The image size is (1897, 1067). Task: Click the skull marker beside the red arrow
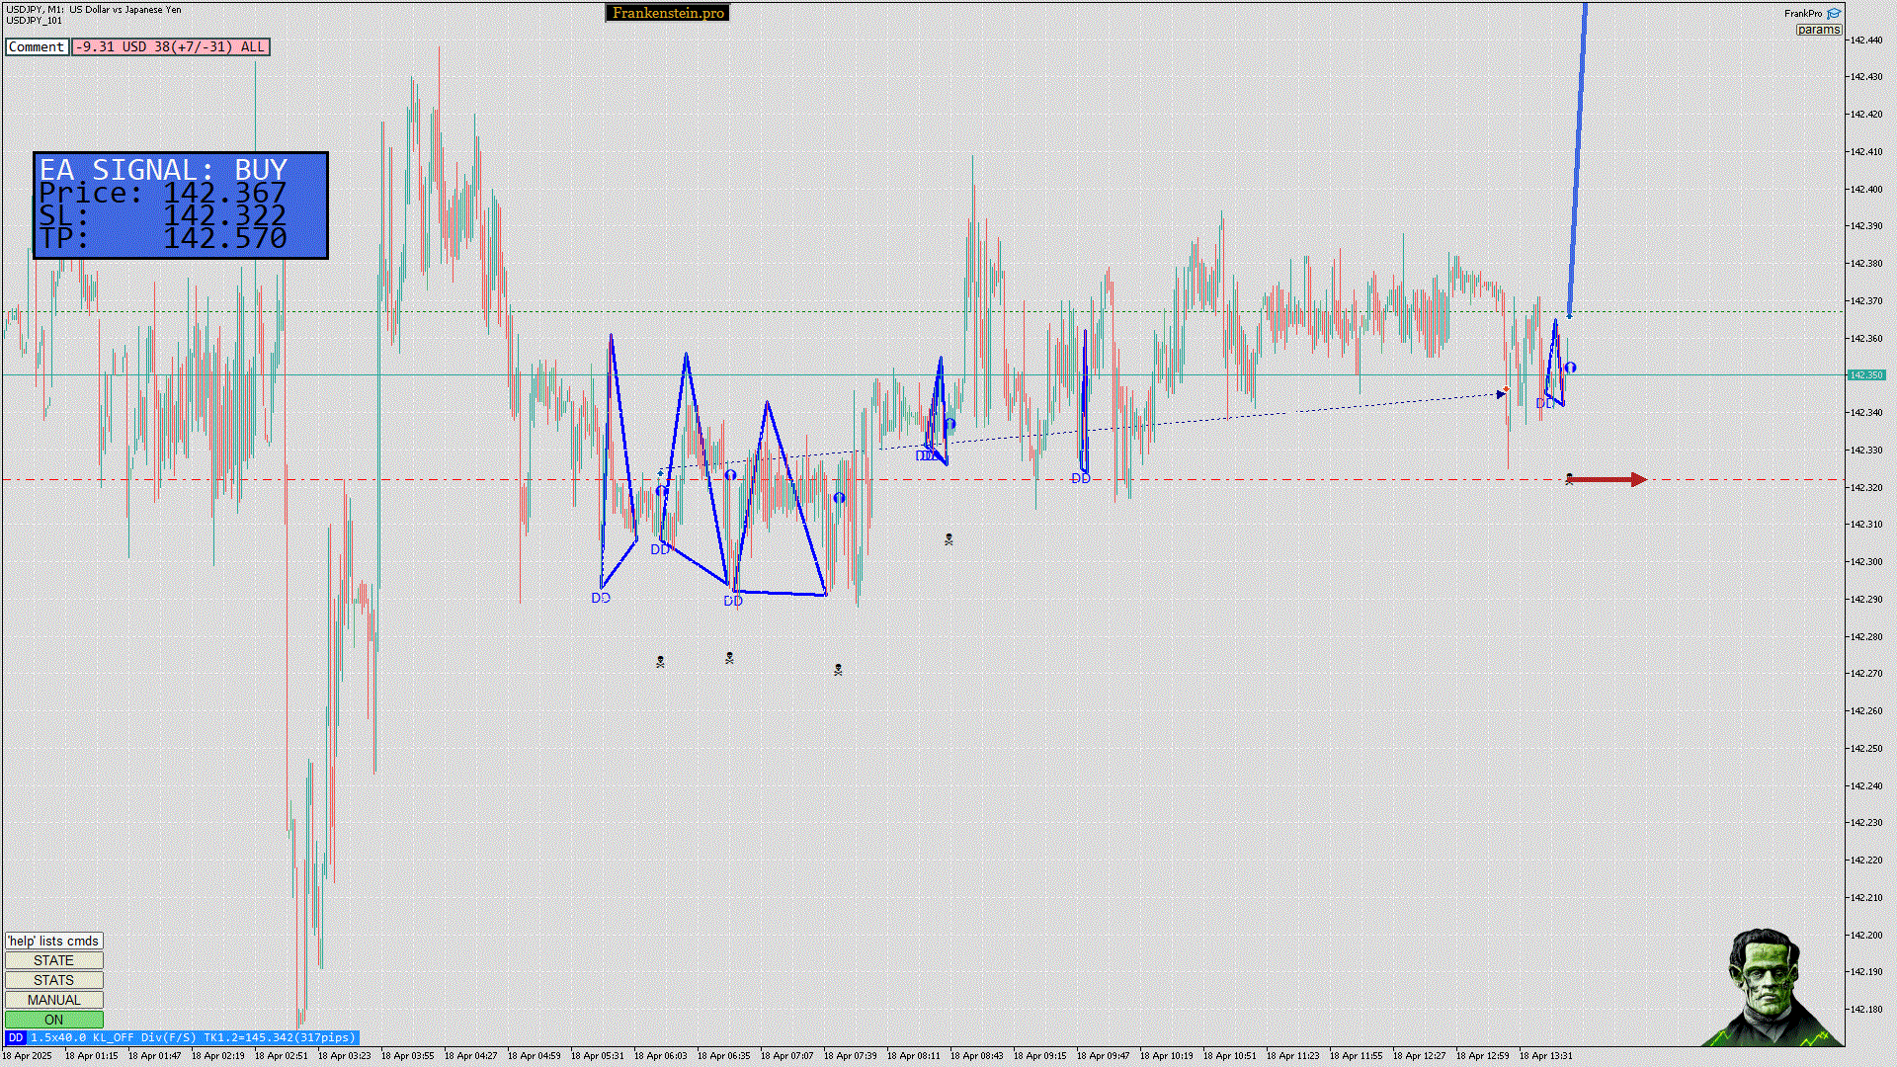1569,479
